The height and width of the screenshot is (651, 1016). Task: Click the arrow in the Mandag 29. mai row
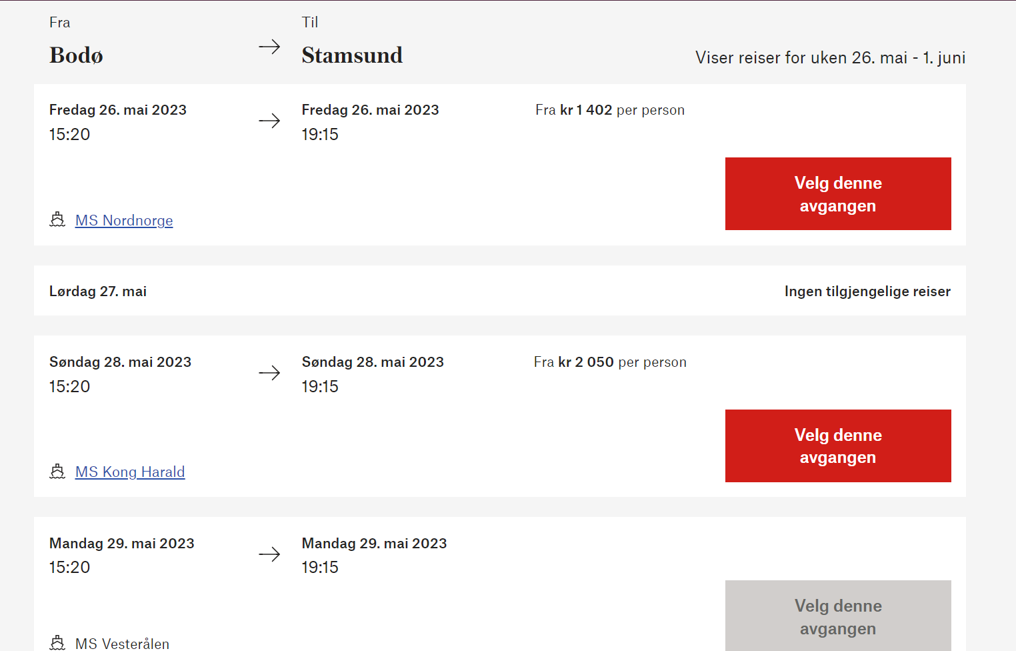(269, 554)
